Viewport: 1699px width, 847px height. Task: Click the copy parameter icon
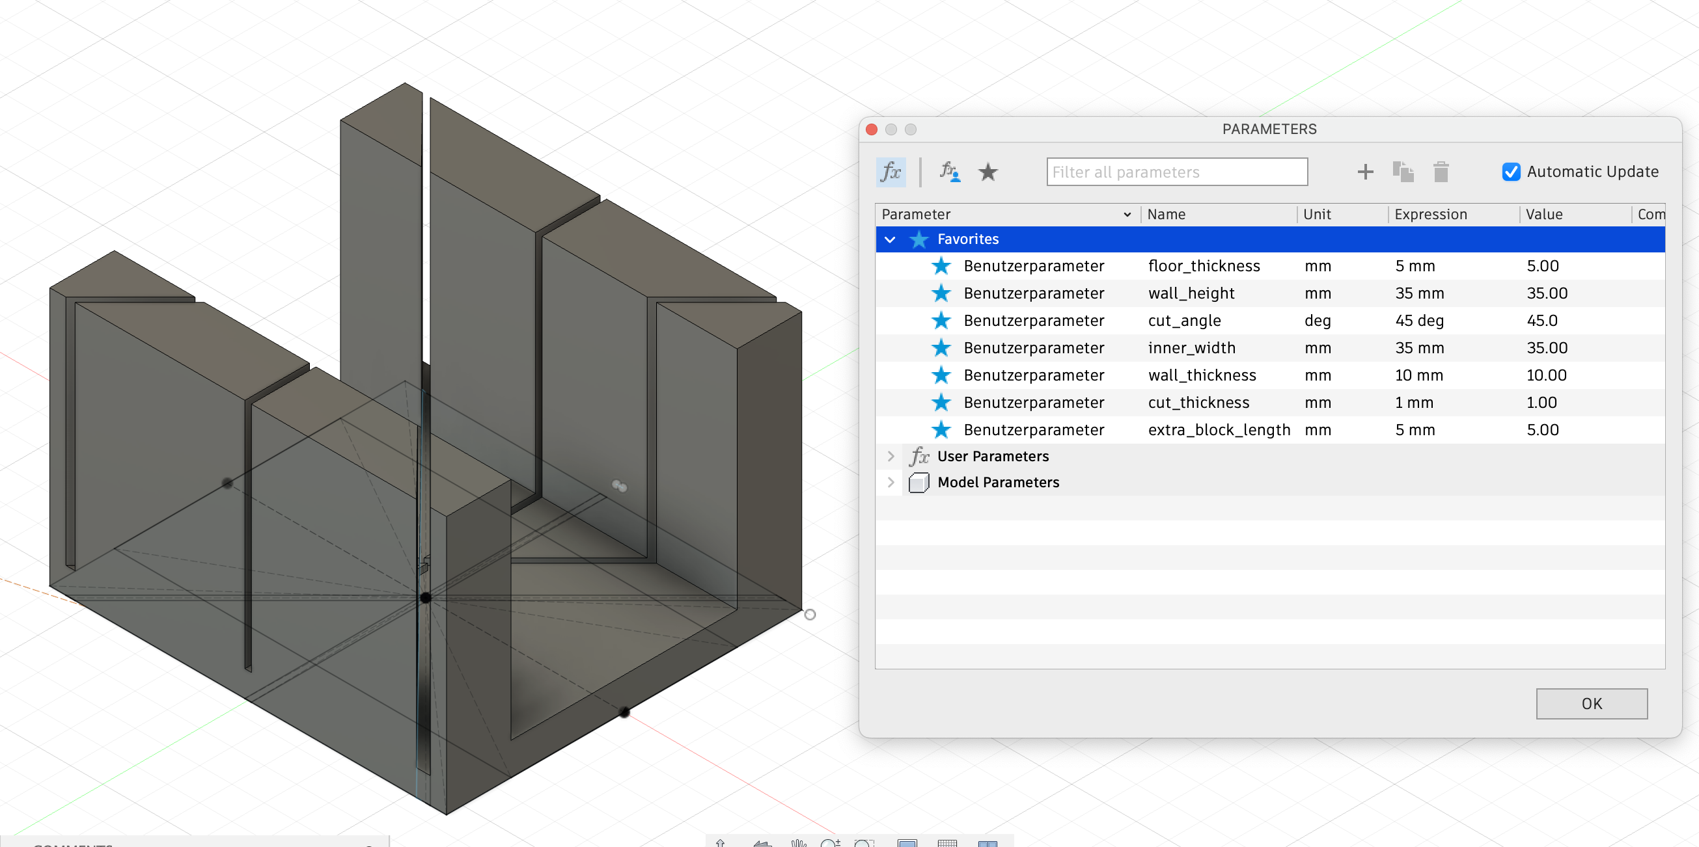point(1403,171)
